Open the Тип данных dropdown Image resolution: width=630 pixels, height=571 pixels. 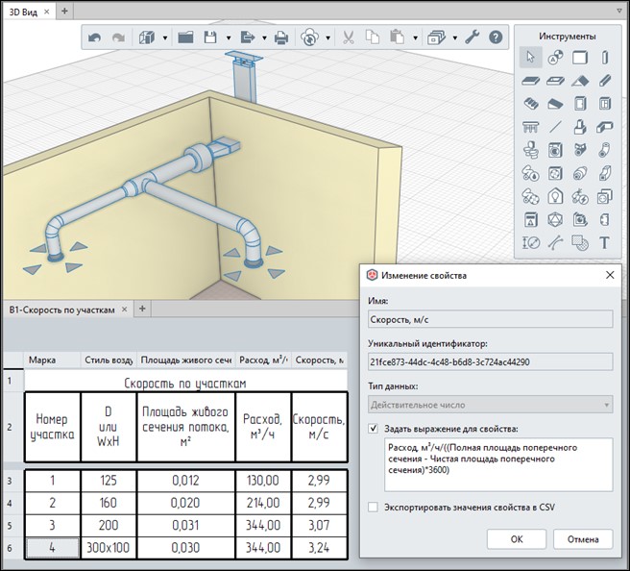tap(490, 405)
